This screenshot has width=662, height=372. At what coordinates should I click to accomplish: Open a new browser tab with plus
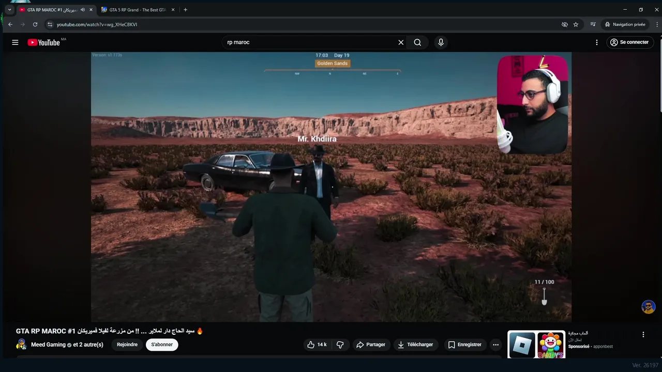(186, 10)
